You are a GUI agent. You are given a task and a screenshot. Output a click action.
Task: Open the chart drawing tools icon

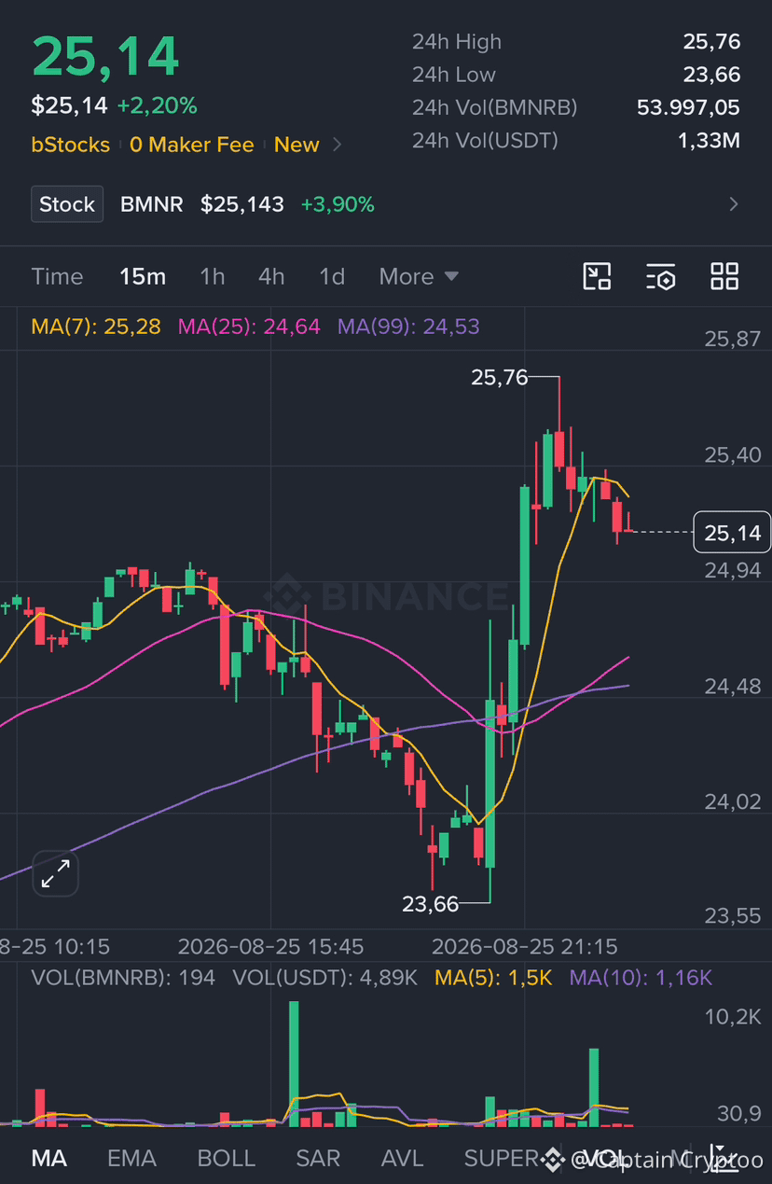[x=597, y=276]
